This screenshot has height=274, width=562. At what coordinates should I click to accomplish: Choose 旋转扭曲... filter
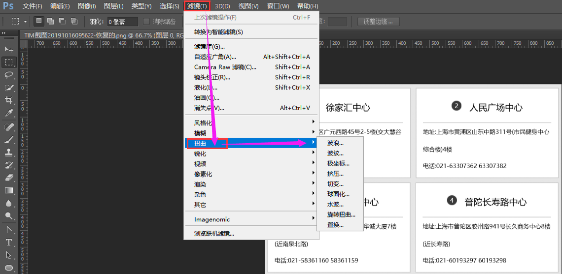pyautogui.click(x=340, y=215)
